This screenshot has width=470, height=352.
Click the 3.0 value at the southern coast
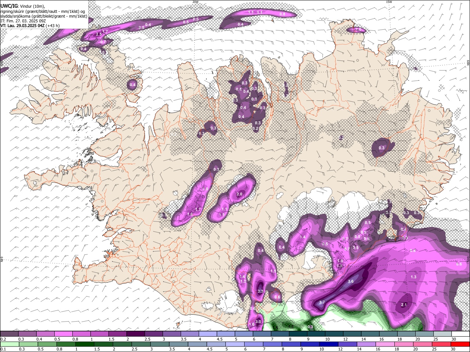coord(258,322)
